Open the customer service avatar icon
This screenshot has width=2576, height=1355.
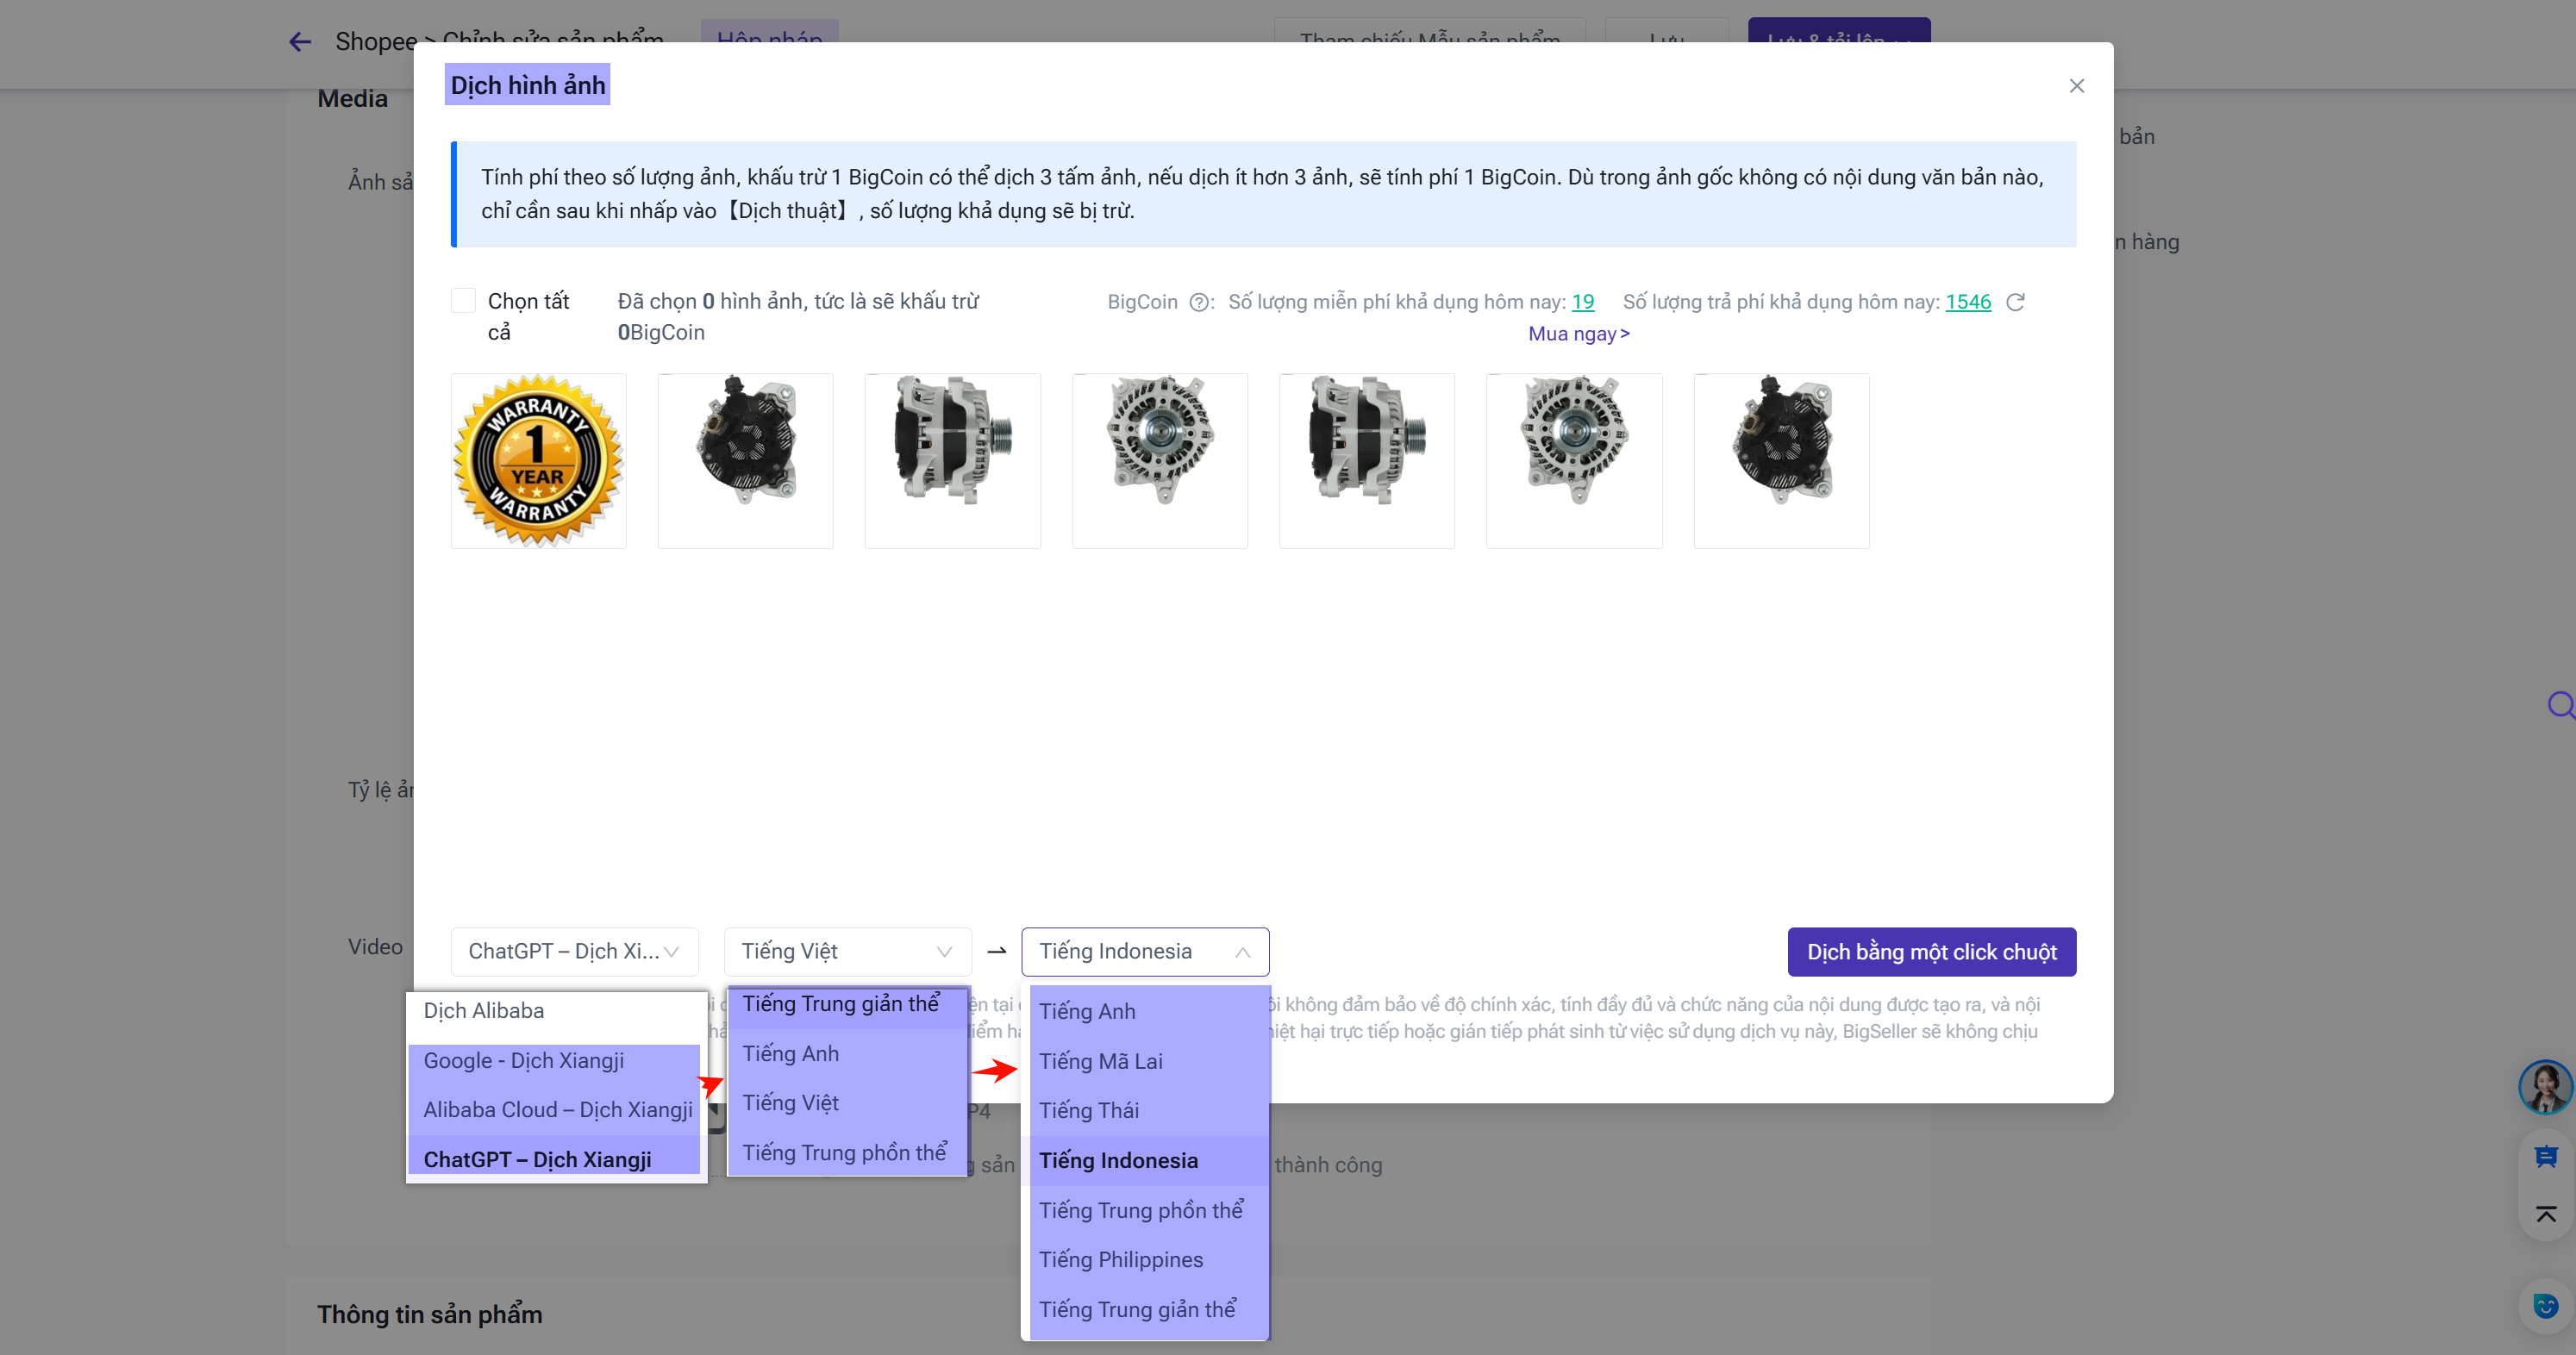(x=2544, y=1086)
